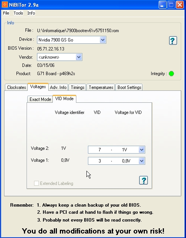Click the NiBiTor app icon in title bar
The width and height of the screenshot is (186, 238).
click(5, 5)
